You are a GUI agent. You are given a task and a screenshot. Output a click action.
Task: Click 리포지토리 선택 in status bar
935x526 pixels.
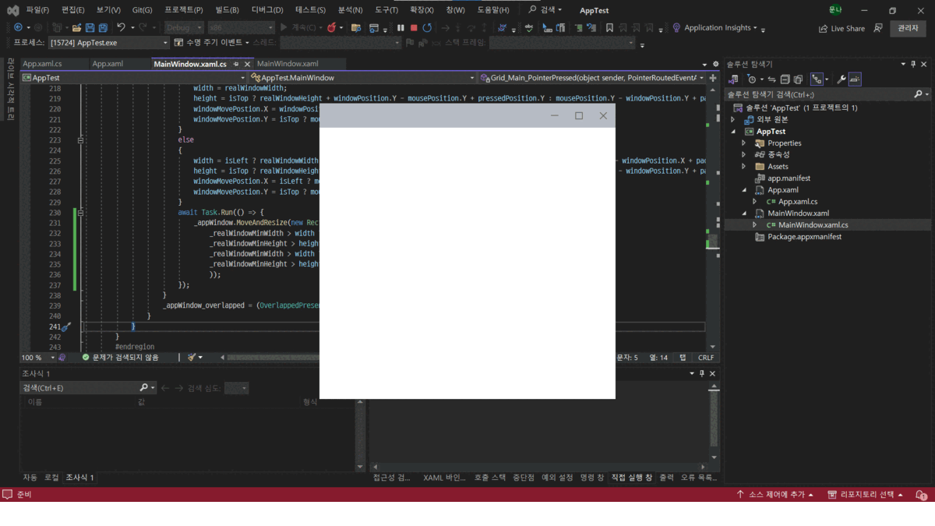pyautogui.click(x=866, y=495)
